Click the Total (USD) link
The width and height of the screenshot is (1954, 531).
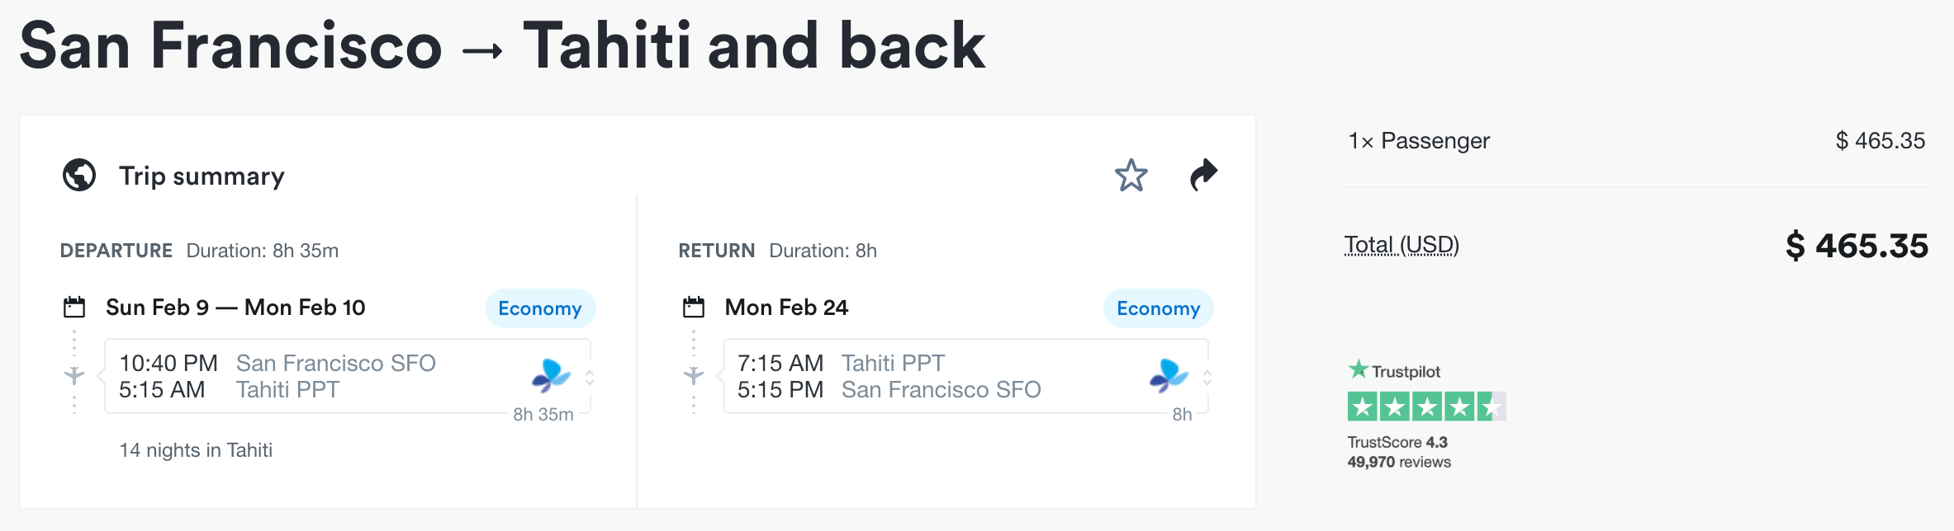[x=1401, y=245]
